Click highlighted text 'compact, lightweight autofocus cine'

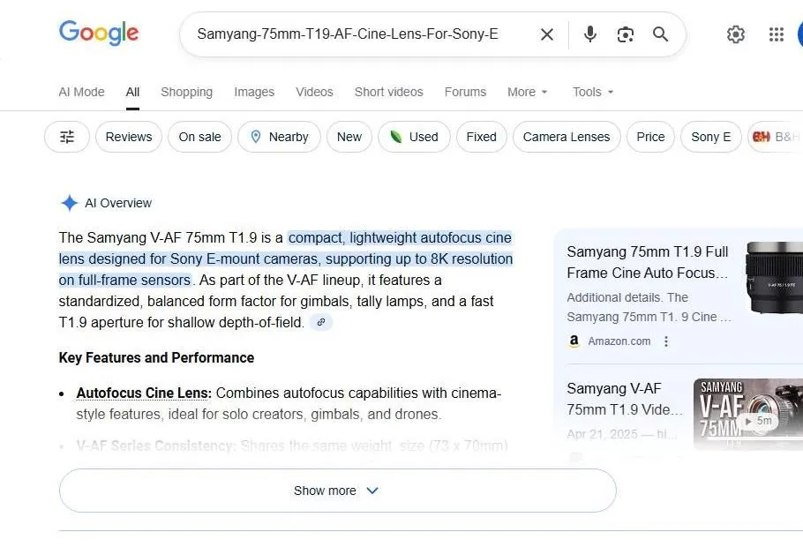point(400,237)
